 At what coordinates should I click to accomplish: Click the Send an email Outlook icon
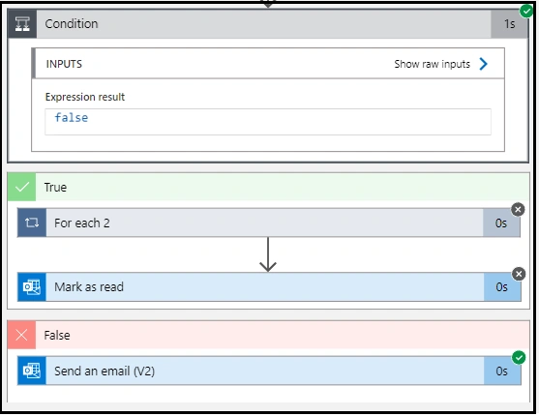32,371
